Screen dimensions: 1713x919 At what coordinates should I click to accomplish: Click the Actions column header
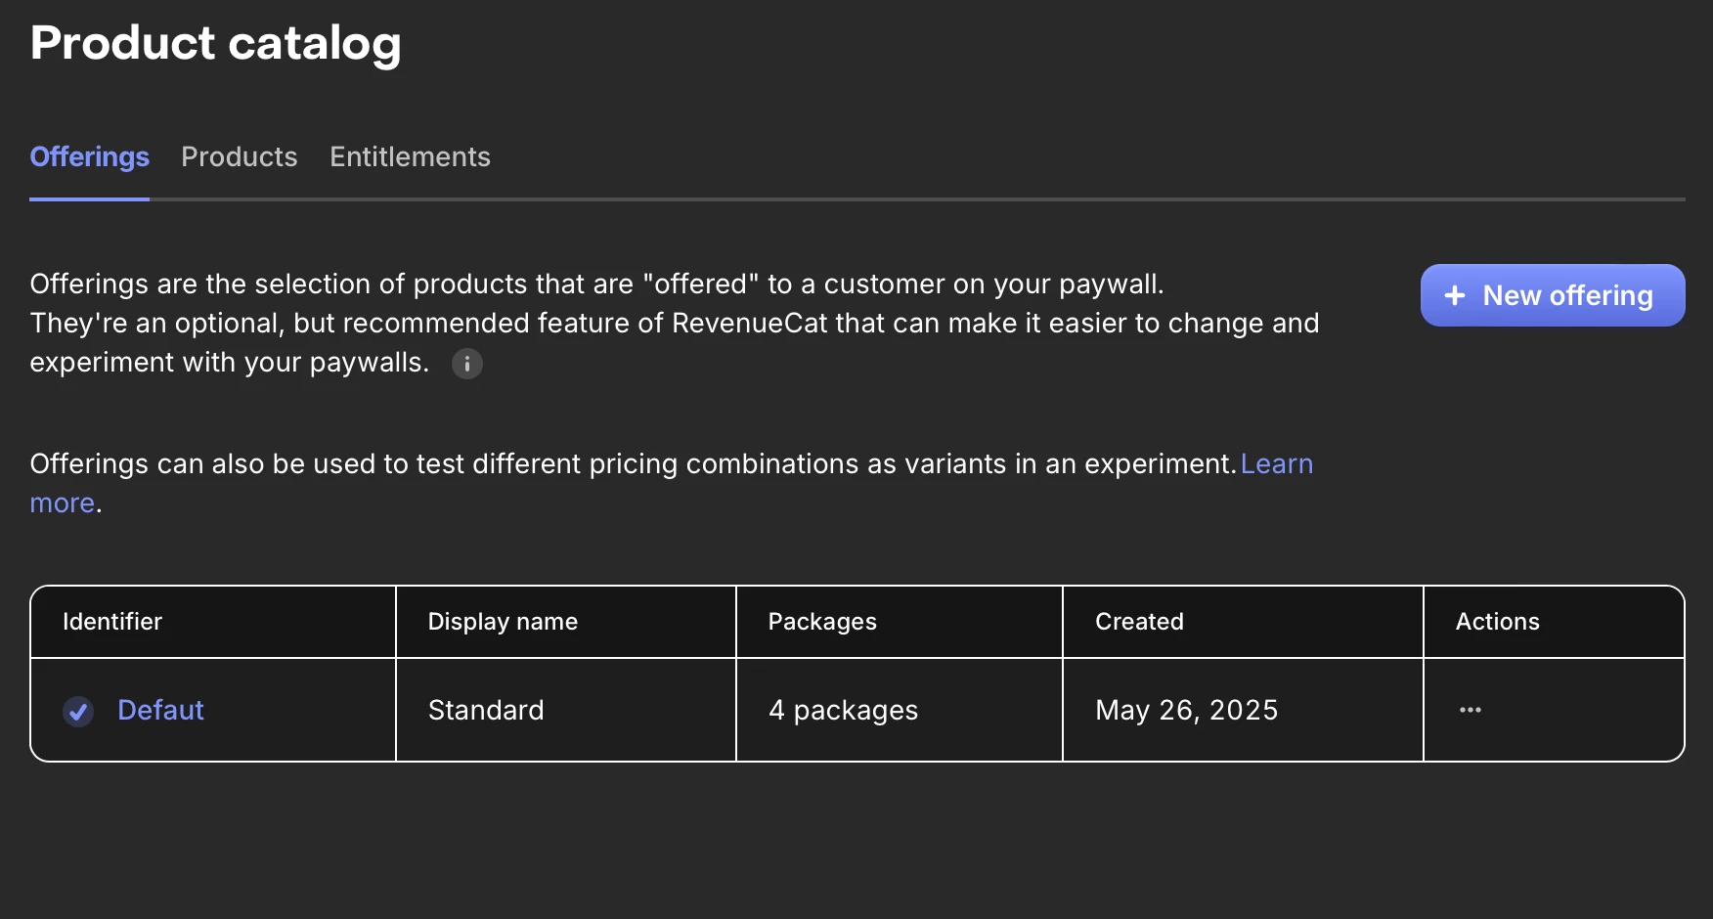(1497, 622)
